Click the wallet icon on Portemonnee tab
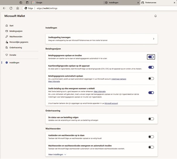The width and height of the screenshot is (177, 159). pyautogui.click(x=143, y=2)
